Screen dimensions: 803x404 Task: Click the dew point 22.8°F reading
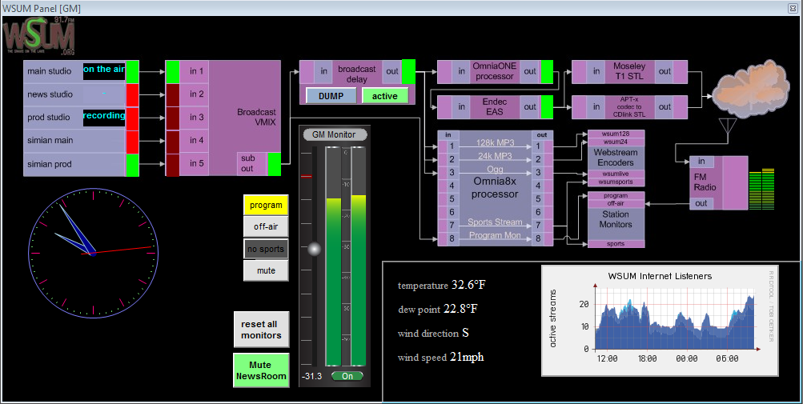(438, 310)
